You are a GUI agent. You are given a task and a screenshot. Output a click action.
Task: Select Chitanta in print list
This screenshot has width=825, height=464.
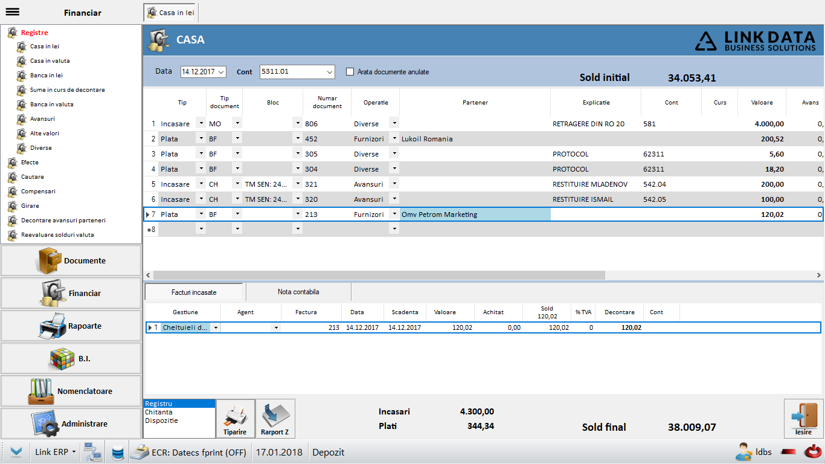click(179, 412)
